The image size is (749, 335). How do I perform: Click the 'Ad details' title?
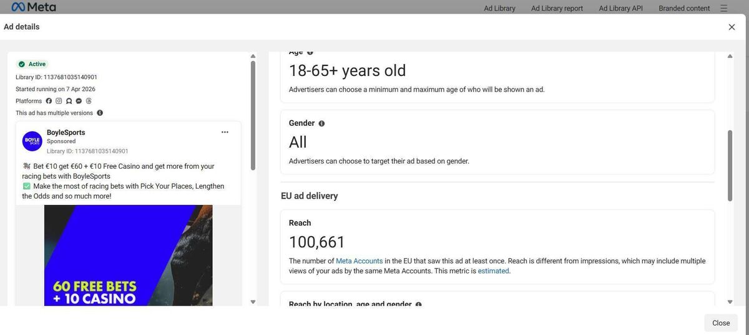click(22, 27)
